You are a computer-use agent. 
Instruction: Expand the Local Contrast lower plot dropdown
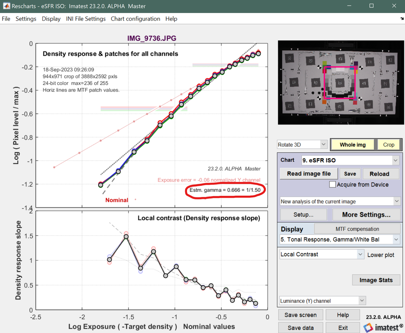pyautogui.click(x=322, y=254)
